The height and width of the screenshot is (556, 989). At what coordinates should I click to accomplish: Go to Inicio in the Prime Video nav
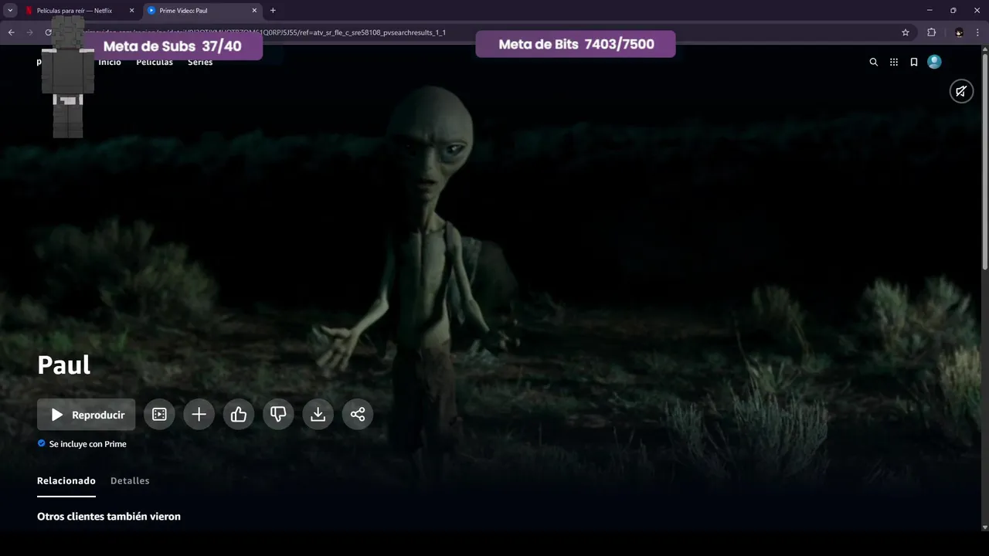pos(110,63)
